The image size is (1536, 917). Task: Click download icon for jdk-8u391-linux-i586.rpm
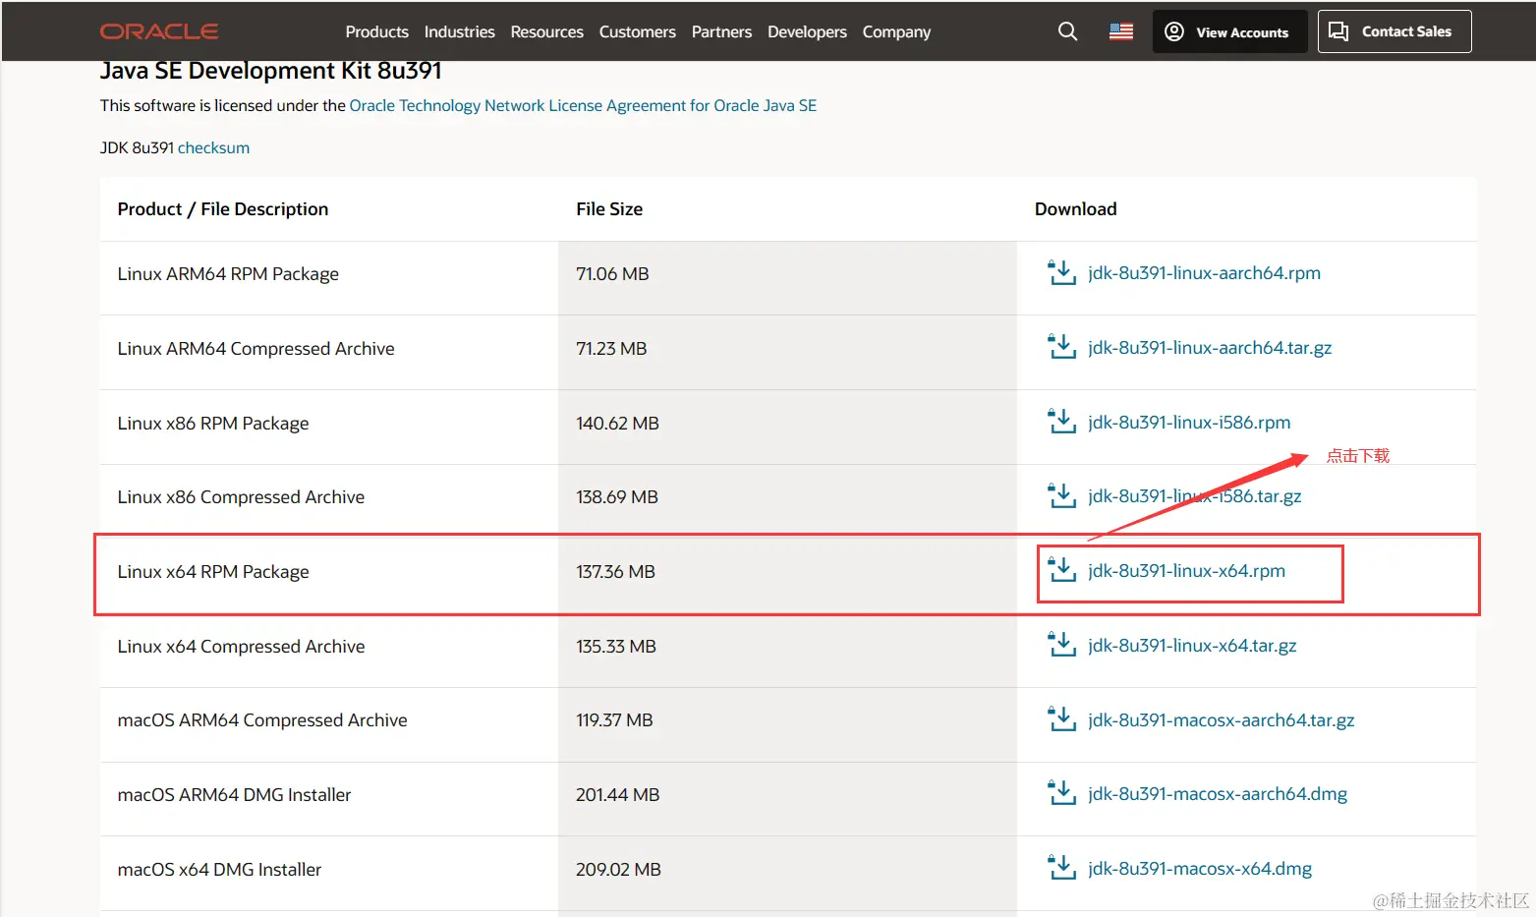tap(1061, 423)
